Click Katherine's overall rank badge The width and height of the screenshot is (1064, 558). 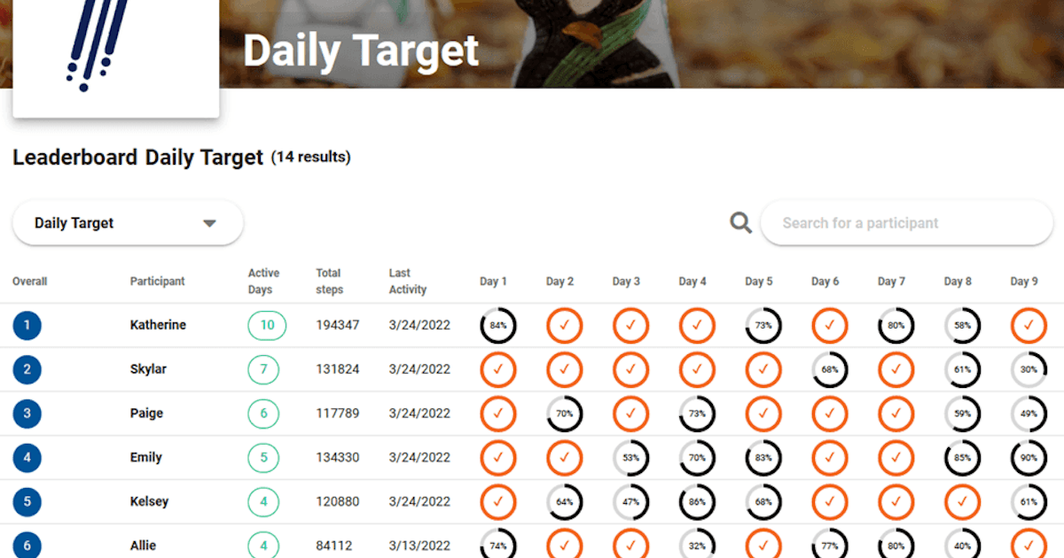point(27,325)
